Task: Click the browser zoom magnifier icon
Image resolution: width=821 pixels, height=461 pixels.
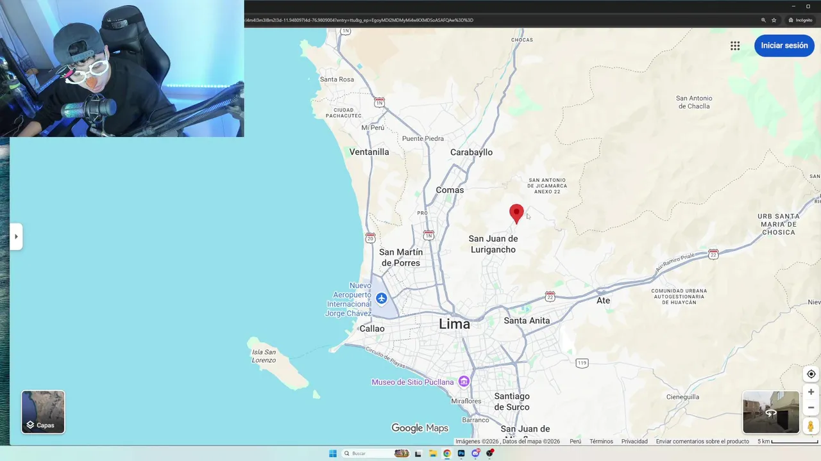Action: [x=763, y=20]
